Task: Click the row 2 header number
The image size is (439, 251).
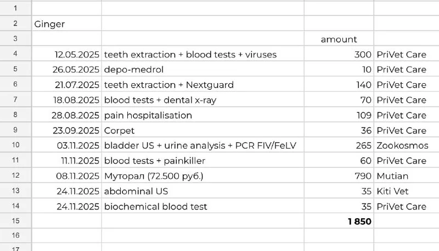Action: 15,24
